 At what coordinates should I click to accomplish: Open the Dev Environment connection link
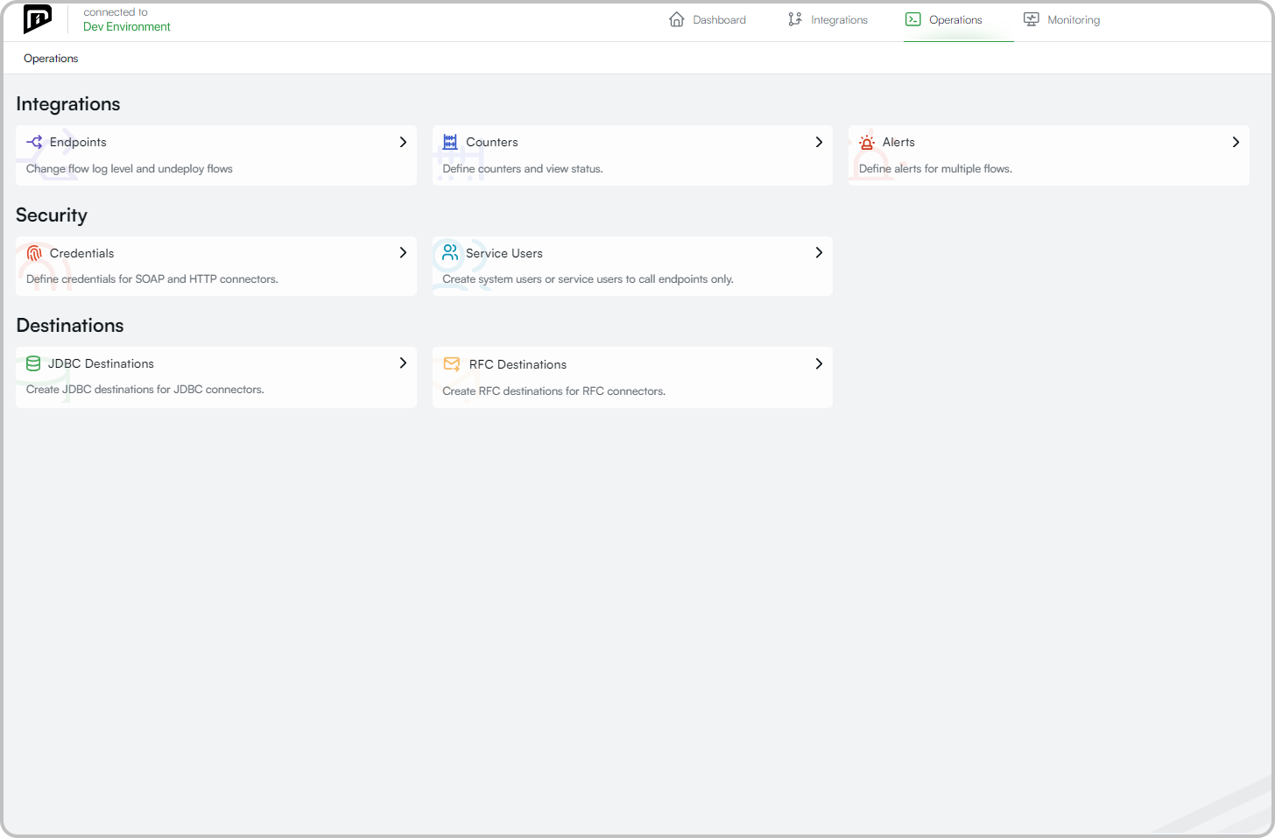(126, 26)
